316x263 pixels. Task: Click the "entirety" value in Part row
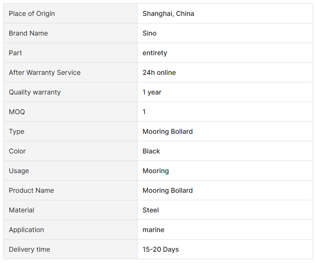[x=155, y=53]
